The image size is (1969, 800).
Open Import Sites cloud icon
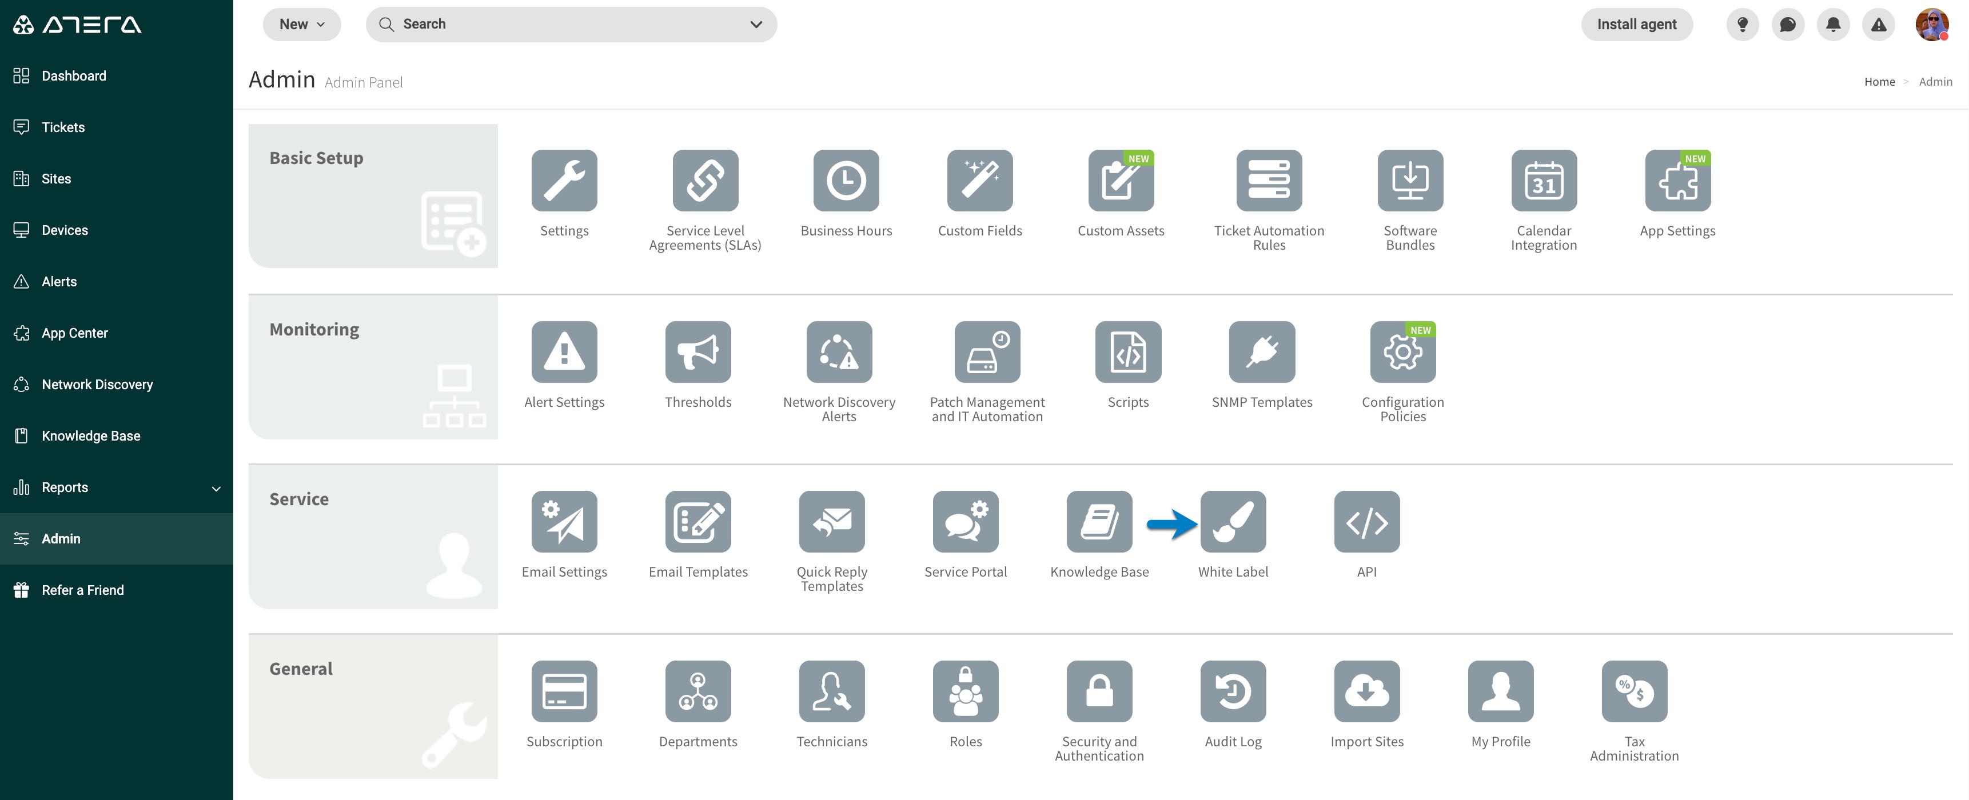1366,691
